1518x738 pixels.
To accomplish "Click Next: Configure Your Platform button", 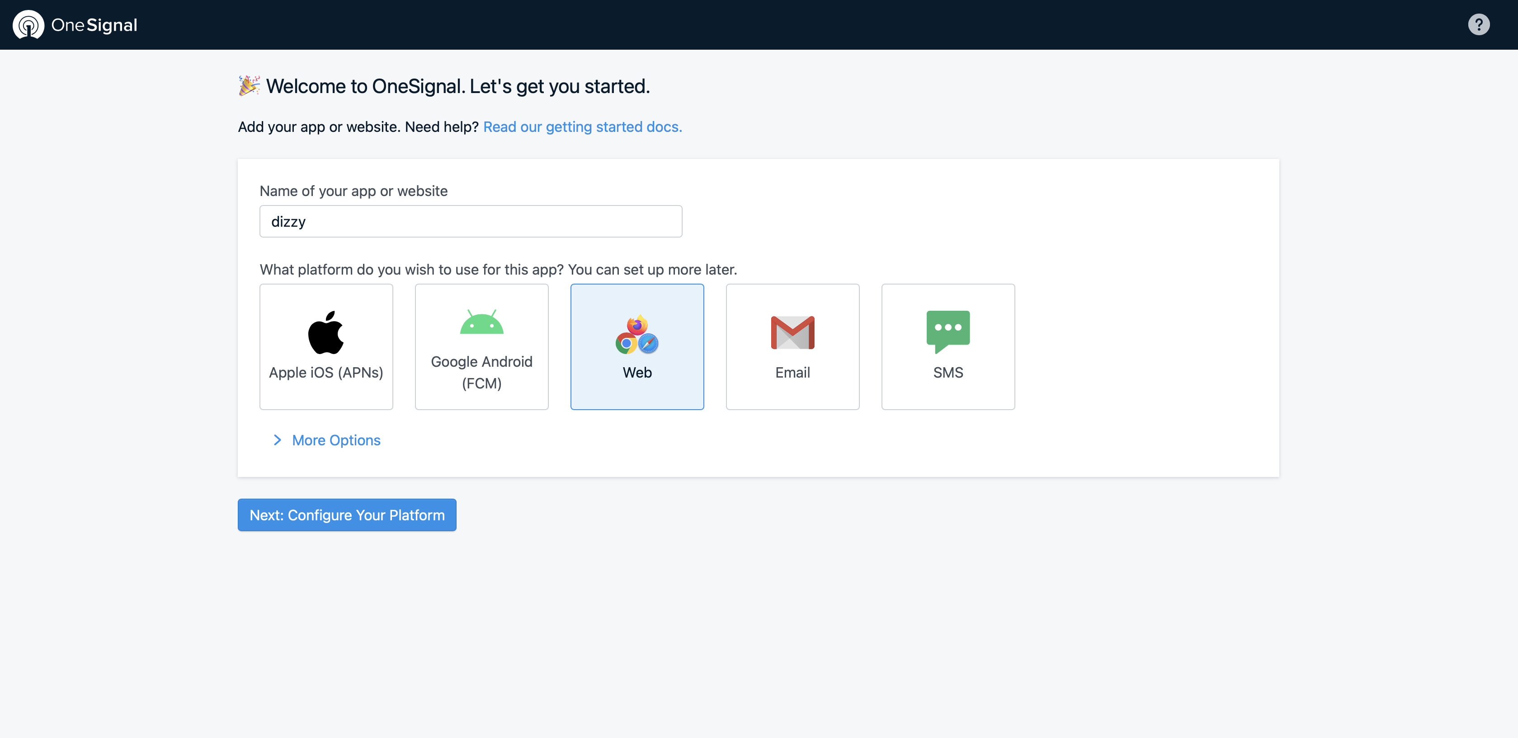I will click(x=346, y=515).
